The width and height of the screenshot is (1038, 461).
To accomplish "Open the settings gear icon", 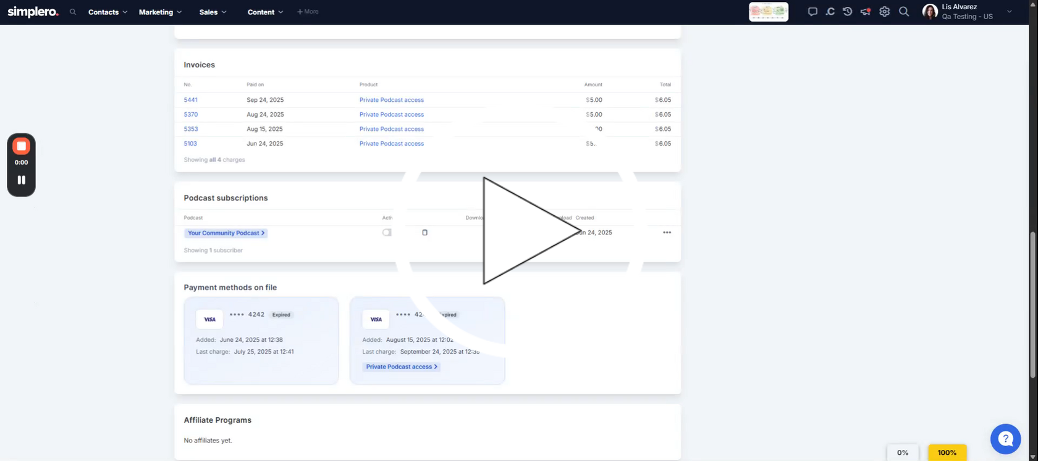I will point(885,12).
